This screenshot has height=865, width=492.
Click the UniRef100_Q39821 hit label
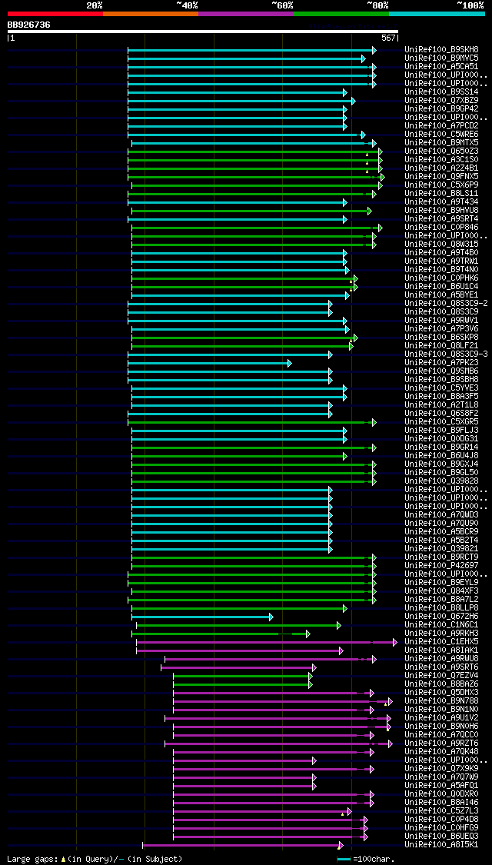click(x=441, y=549)
